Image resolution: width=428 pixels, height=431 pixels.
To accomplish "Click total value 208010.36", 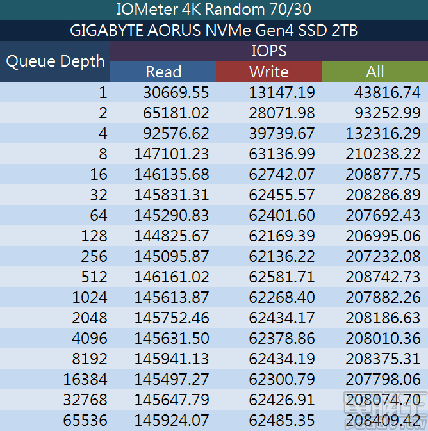I will pyautogui.click(x=383, y=338).
